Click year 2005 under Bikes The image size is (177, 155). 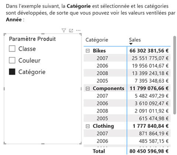102,81
